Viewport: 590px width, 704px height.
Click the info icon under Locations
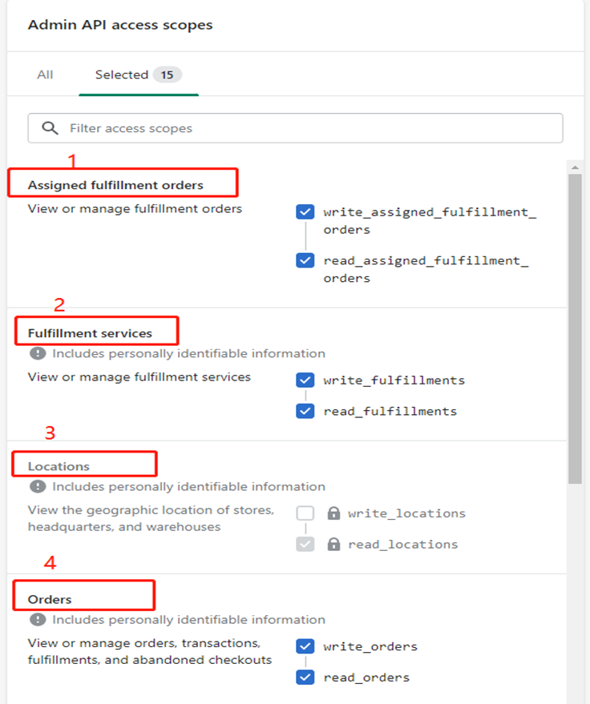[38, 487]
